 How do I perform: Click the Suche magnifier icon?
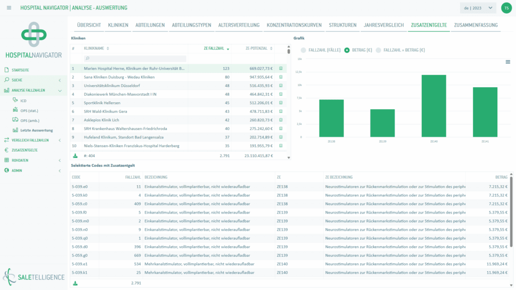[x=7, y=80]
